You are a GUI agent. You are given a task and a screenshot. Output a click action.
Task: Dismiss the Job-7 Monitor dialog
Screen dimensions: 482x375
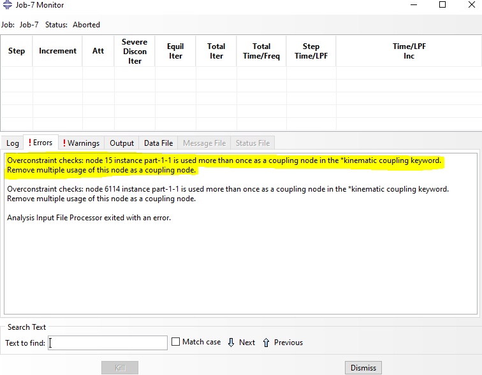click(x=363, y=367)
